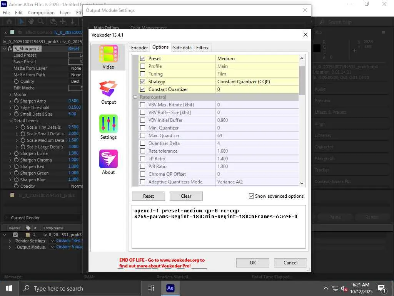Enable the Tuning option checkbox
Image resolution: width=394 pixels, height=296 pixels.
142,74
